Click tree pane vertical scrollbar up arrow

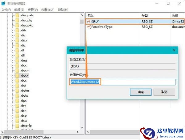point(82,15)
